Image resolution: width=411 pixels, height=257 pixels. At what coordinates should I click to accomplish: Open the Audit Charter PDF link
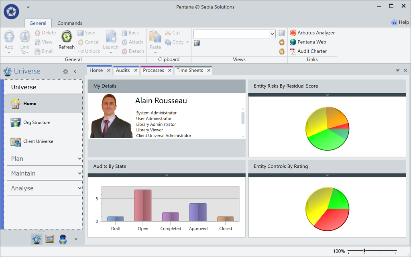(308, 51)
